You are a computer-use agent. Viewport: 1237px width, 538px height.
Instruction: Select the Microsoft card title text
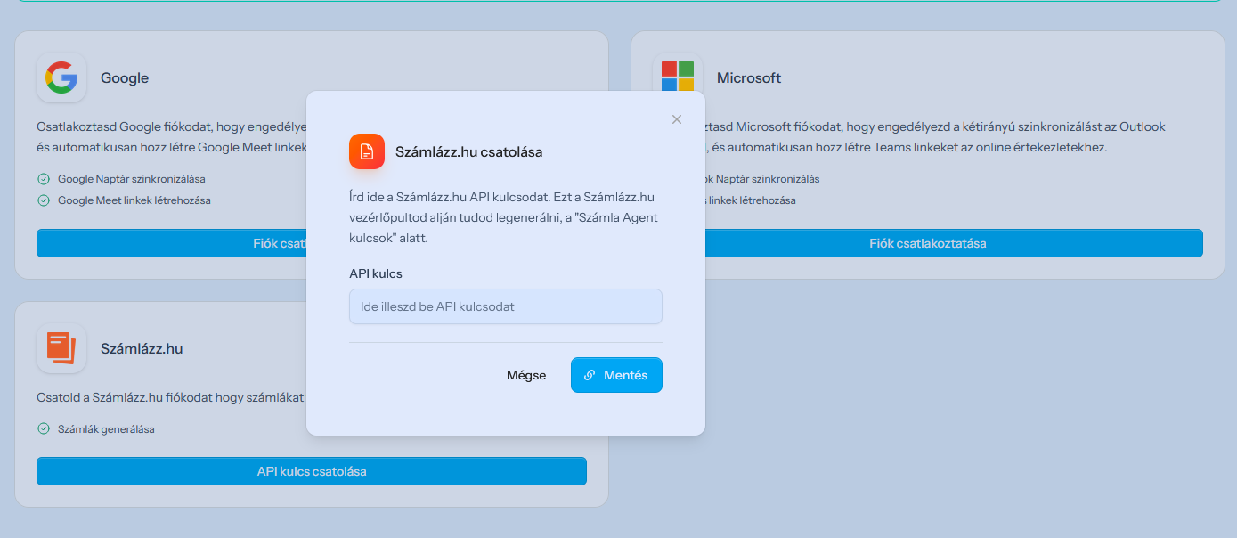[749, 77]
